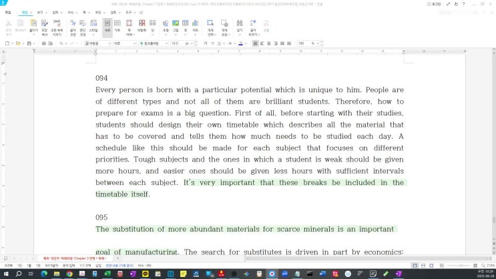The height and width of the screenshot is (279, 496).
Task: Click the Paste (붙이기) icon
Action: click(x=33, y=26)
